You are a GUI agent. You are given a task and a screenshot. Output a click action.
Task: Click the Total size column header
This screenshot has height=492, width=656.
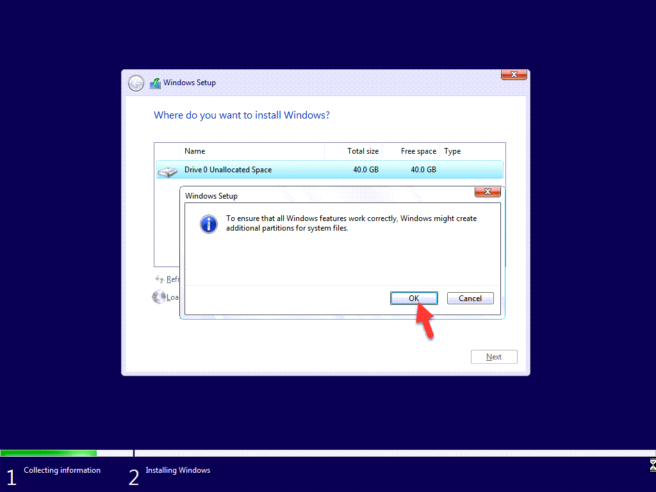(363, 151)
